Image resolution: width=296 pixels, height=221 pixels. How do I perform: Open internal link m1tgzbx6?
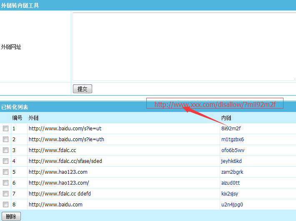pyautogui.click(x=233, y=140)
